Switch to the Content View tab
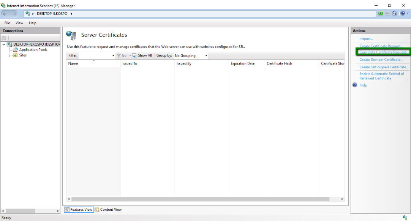Screen dimensions: 411x221 [108, 210]
